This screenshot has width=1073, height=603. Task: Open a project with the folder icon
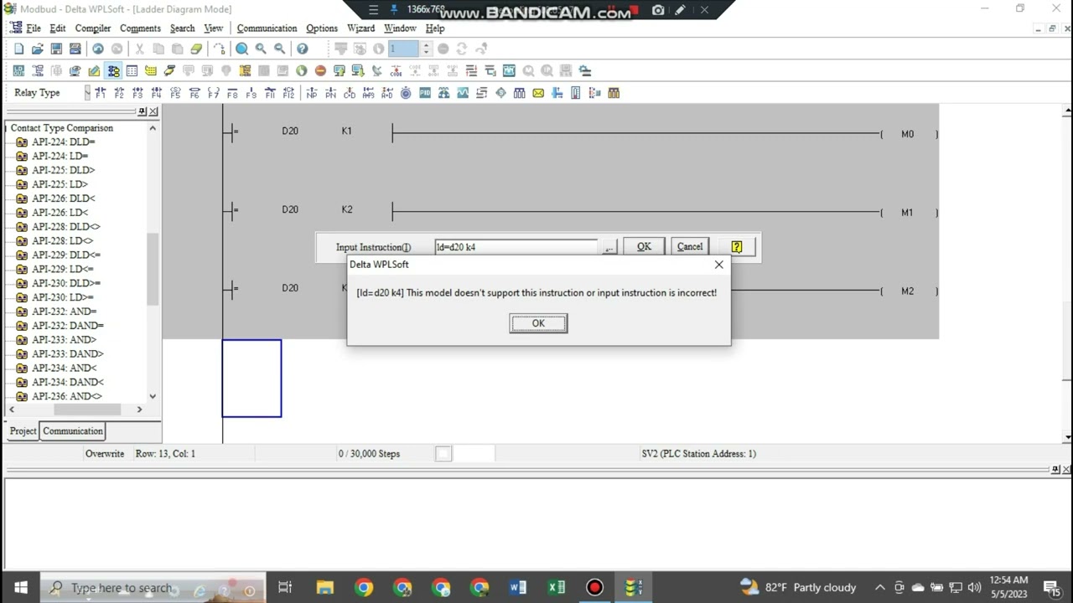pyautogui.click(x=37, y=49)
